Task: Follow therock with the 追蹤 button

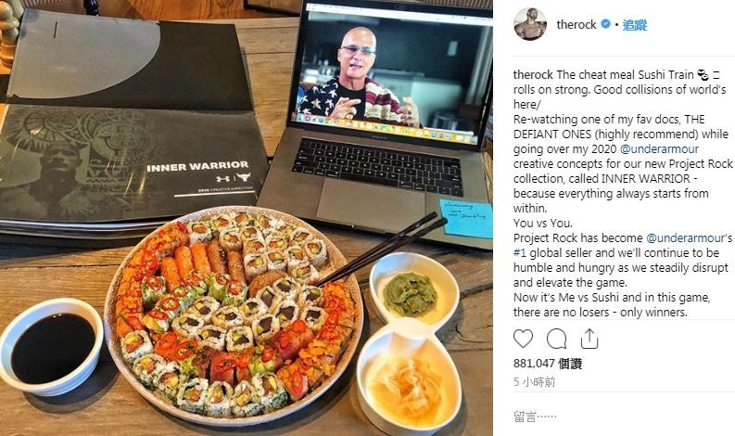Action: pos(635,24)
